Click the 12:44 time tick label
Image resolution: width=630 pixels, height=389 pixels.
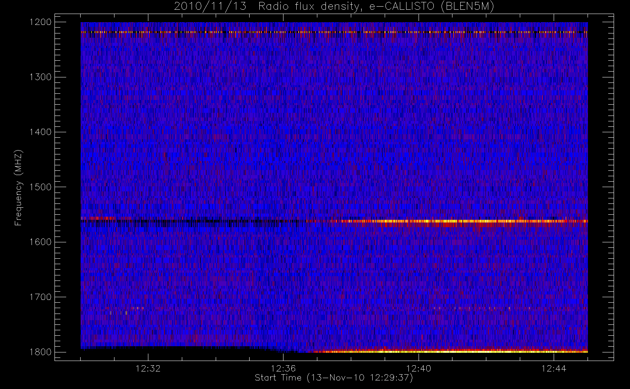tap(554, 368)
